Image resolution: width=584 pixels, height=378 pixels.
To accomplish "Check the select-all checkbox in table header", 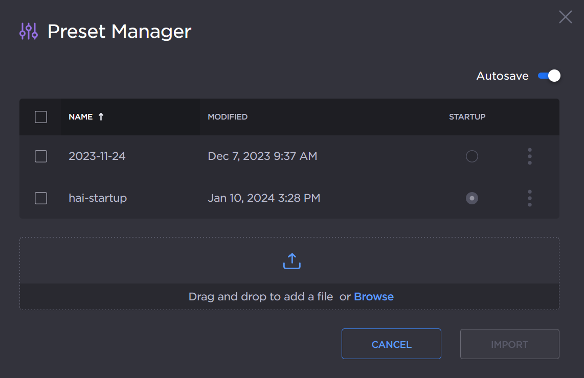I will pos(41,117).
